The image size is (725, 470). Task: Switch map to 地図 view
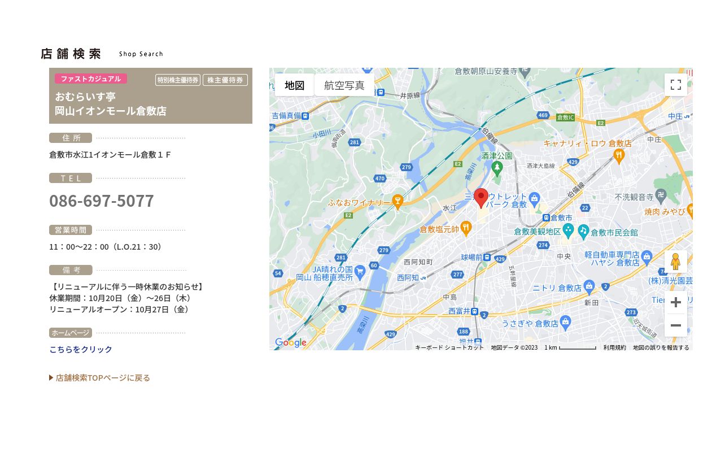(x=294, y=85)
